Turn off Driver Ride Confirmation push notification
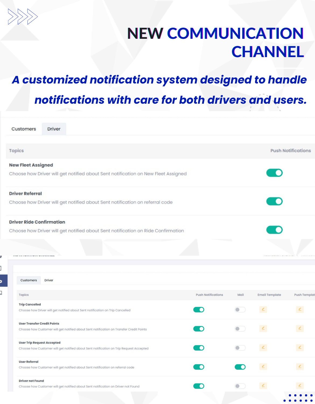Screen dimensions: 315x404 pos(274,230)
